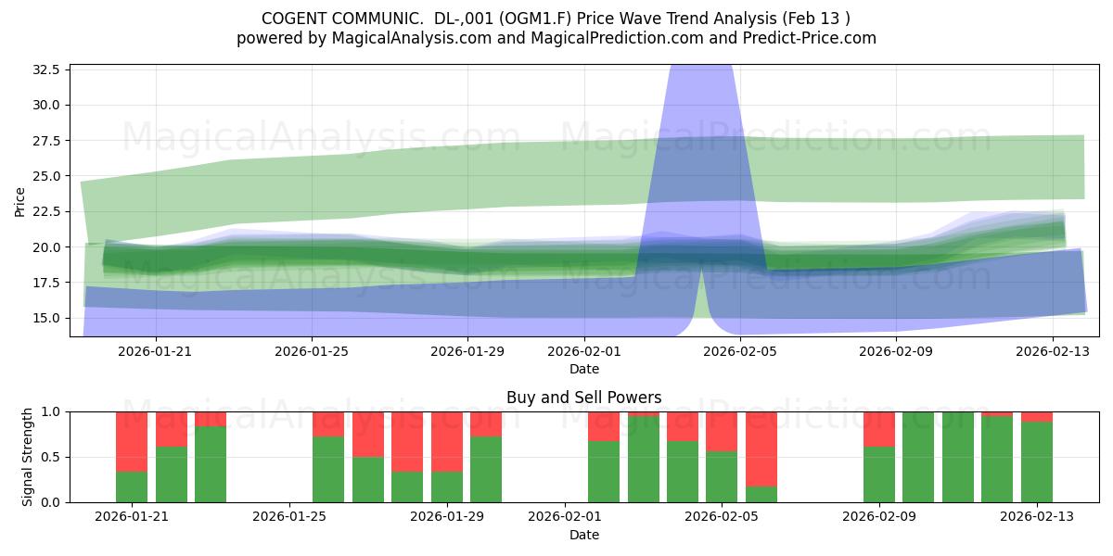Click the 'Price' y-axis label
The width and height of the screenshot is (1113, 556).
[20, 200]
